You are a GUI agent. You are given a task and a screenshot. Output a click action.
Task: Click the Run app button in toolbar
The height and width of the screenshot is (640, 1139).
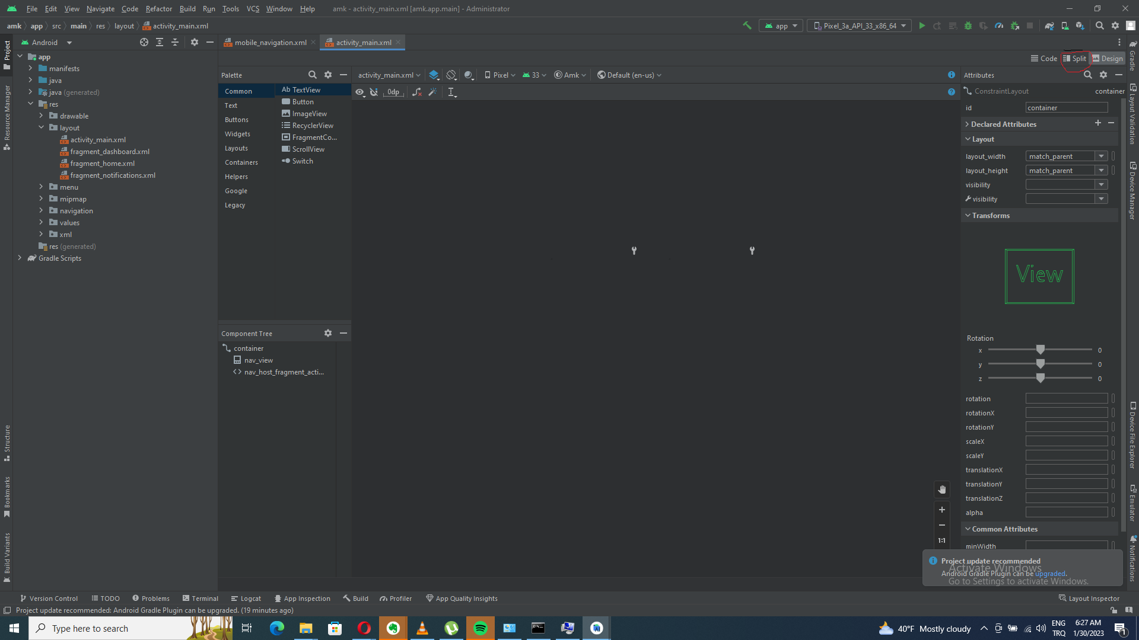pyautogui.click(x=922, y=26)
